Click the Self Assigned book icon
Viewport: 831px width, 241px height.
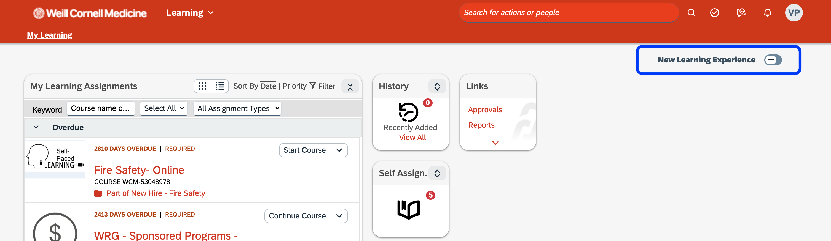[408, 209]
